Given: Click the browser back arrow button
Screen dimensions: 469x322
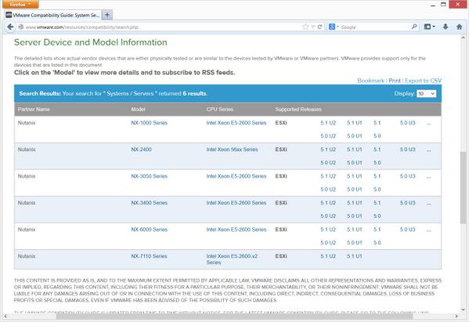Looking at the screenshot, I should (x=10, y=27).
